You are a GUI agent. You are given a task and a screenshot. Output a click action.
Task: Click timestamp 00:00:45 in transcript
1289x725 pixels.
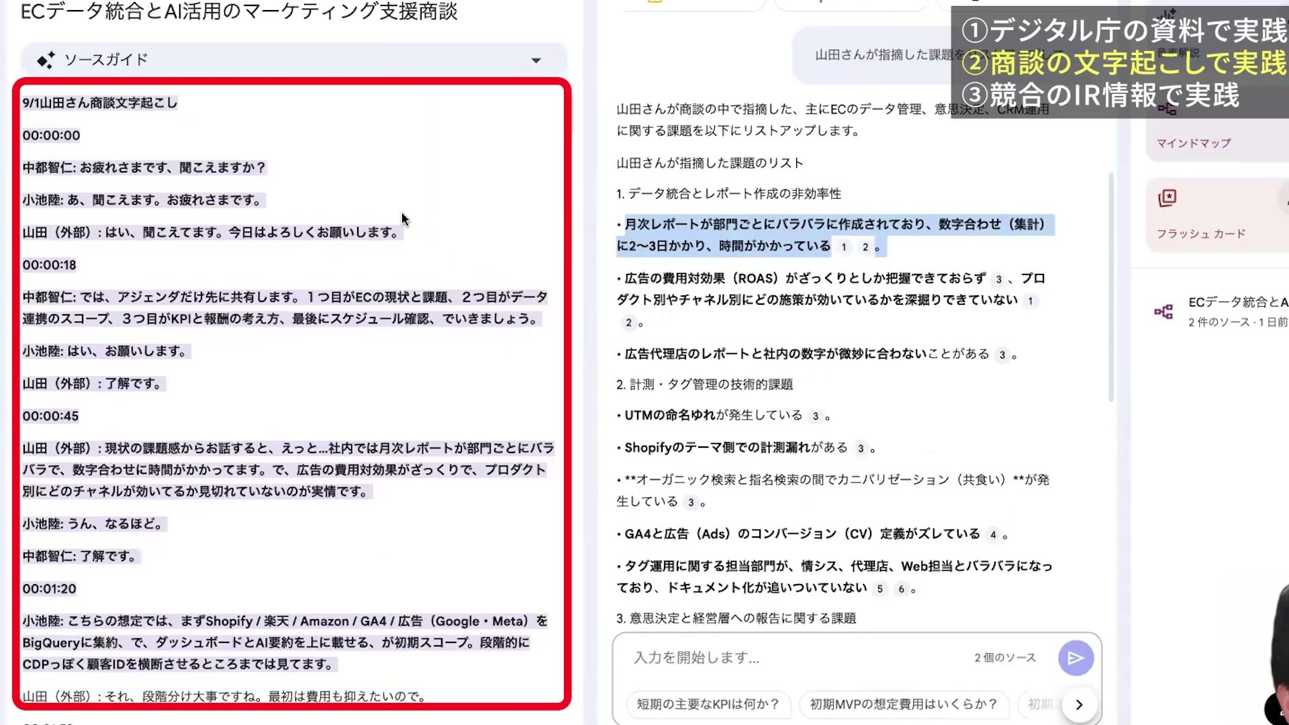(50, 416)
